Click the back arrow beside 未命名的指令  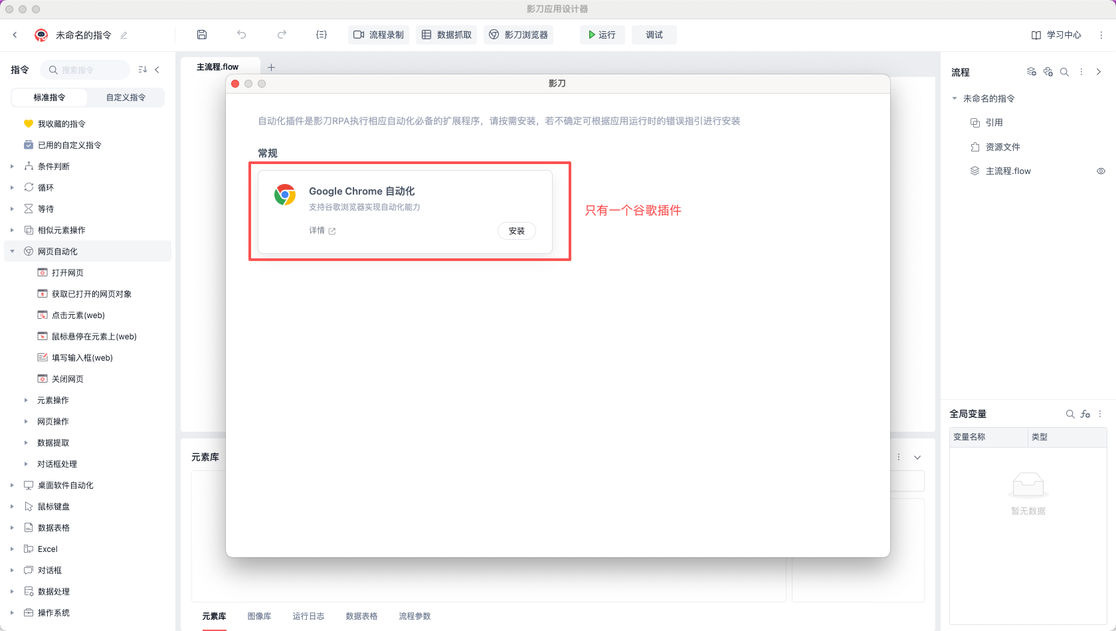[x=15, y=35]
